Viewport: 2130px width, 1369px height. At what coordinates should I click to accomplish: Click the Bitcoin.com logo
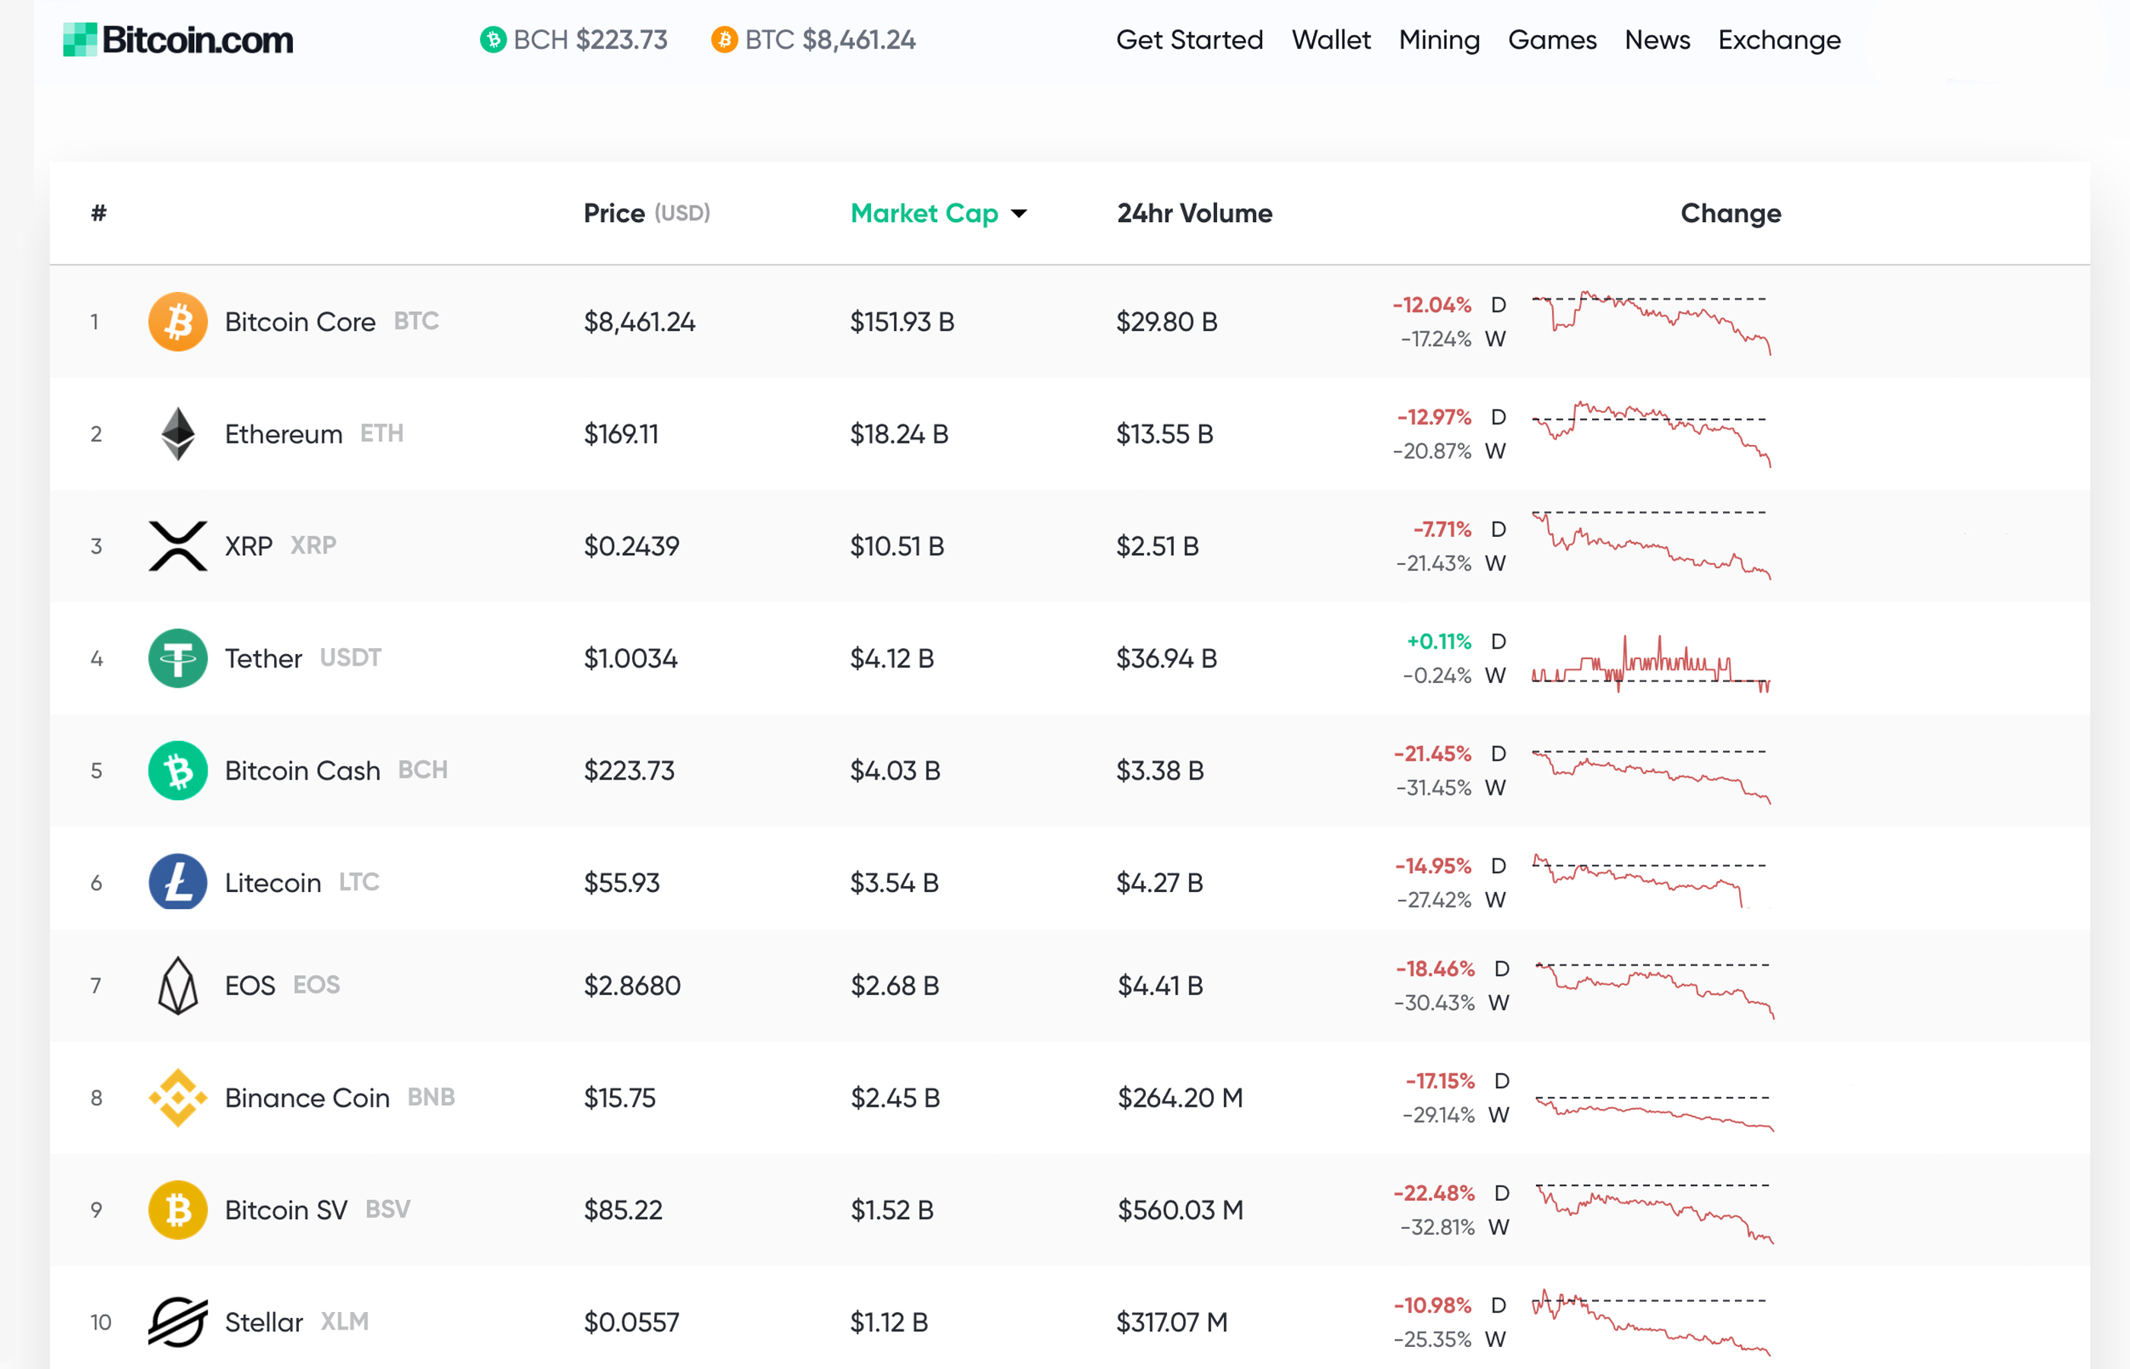pyautogui.click(x=178, y=40)
